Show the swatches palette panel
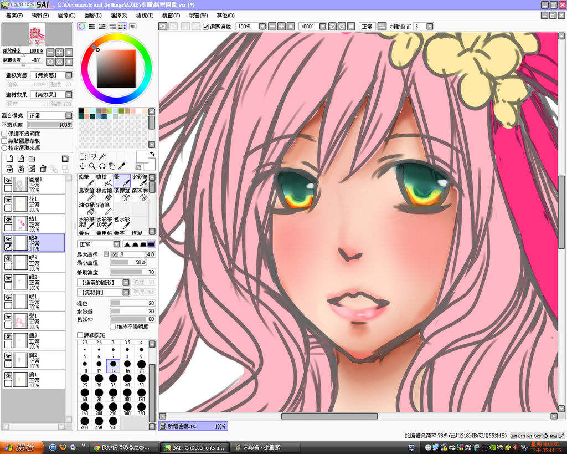This screenshot has width=567, height=454. click(122, 27)
